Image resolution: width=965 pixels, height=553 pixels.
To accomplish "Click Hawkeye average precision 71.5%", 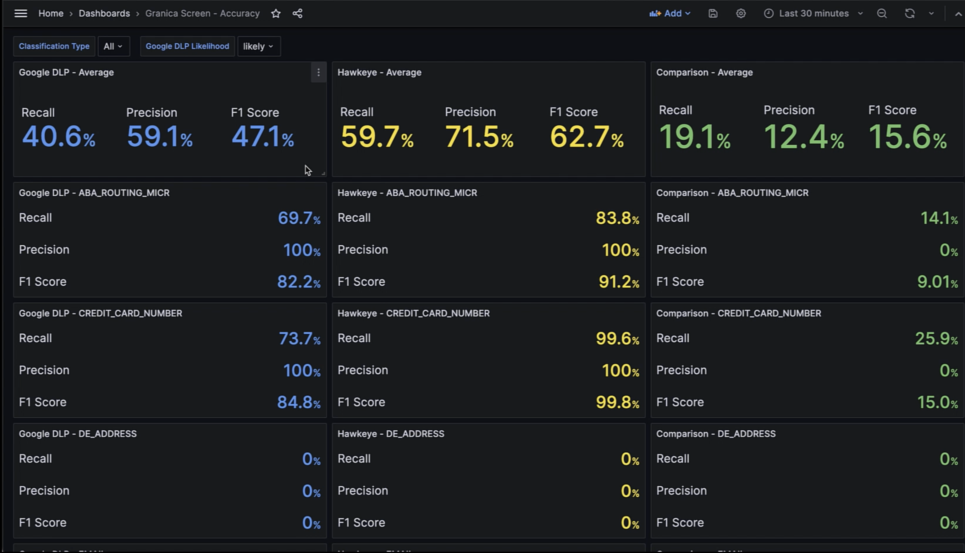I will click(x=479, y=137).
